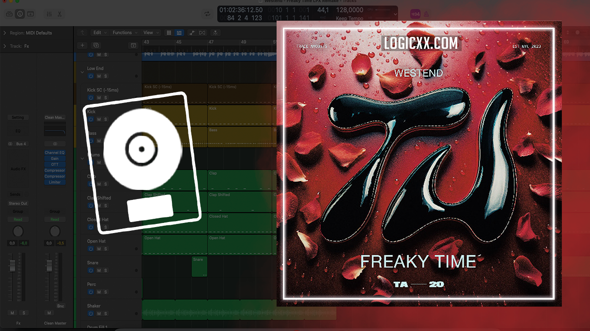Screen dimensions: 590x331
Task: Click the Bnc bounce button
Action: 60,306
